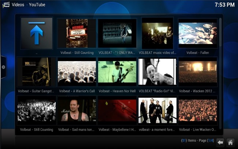Click the 'Volbeat - Maybellene I H...' label

click(x=117, y=130)
